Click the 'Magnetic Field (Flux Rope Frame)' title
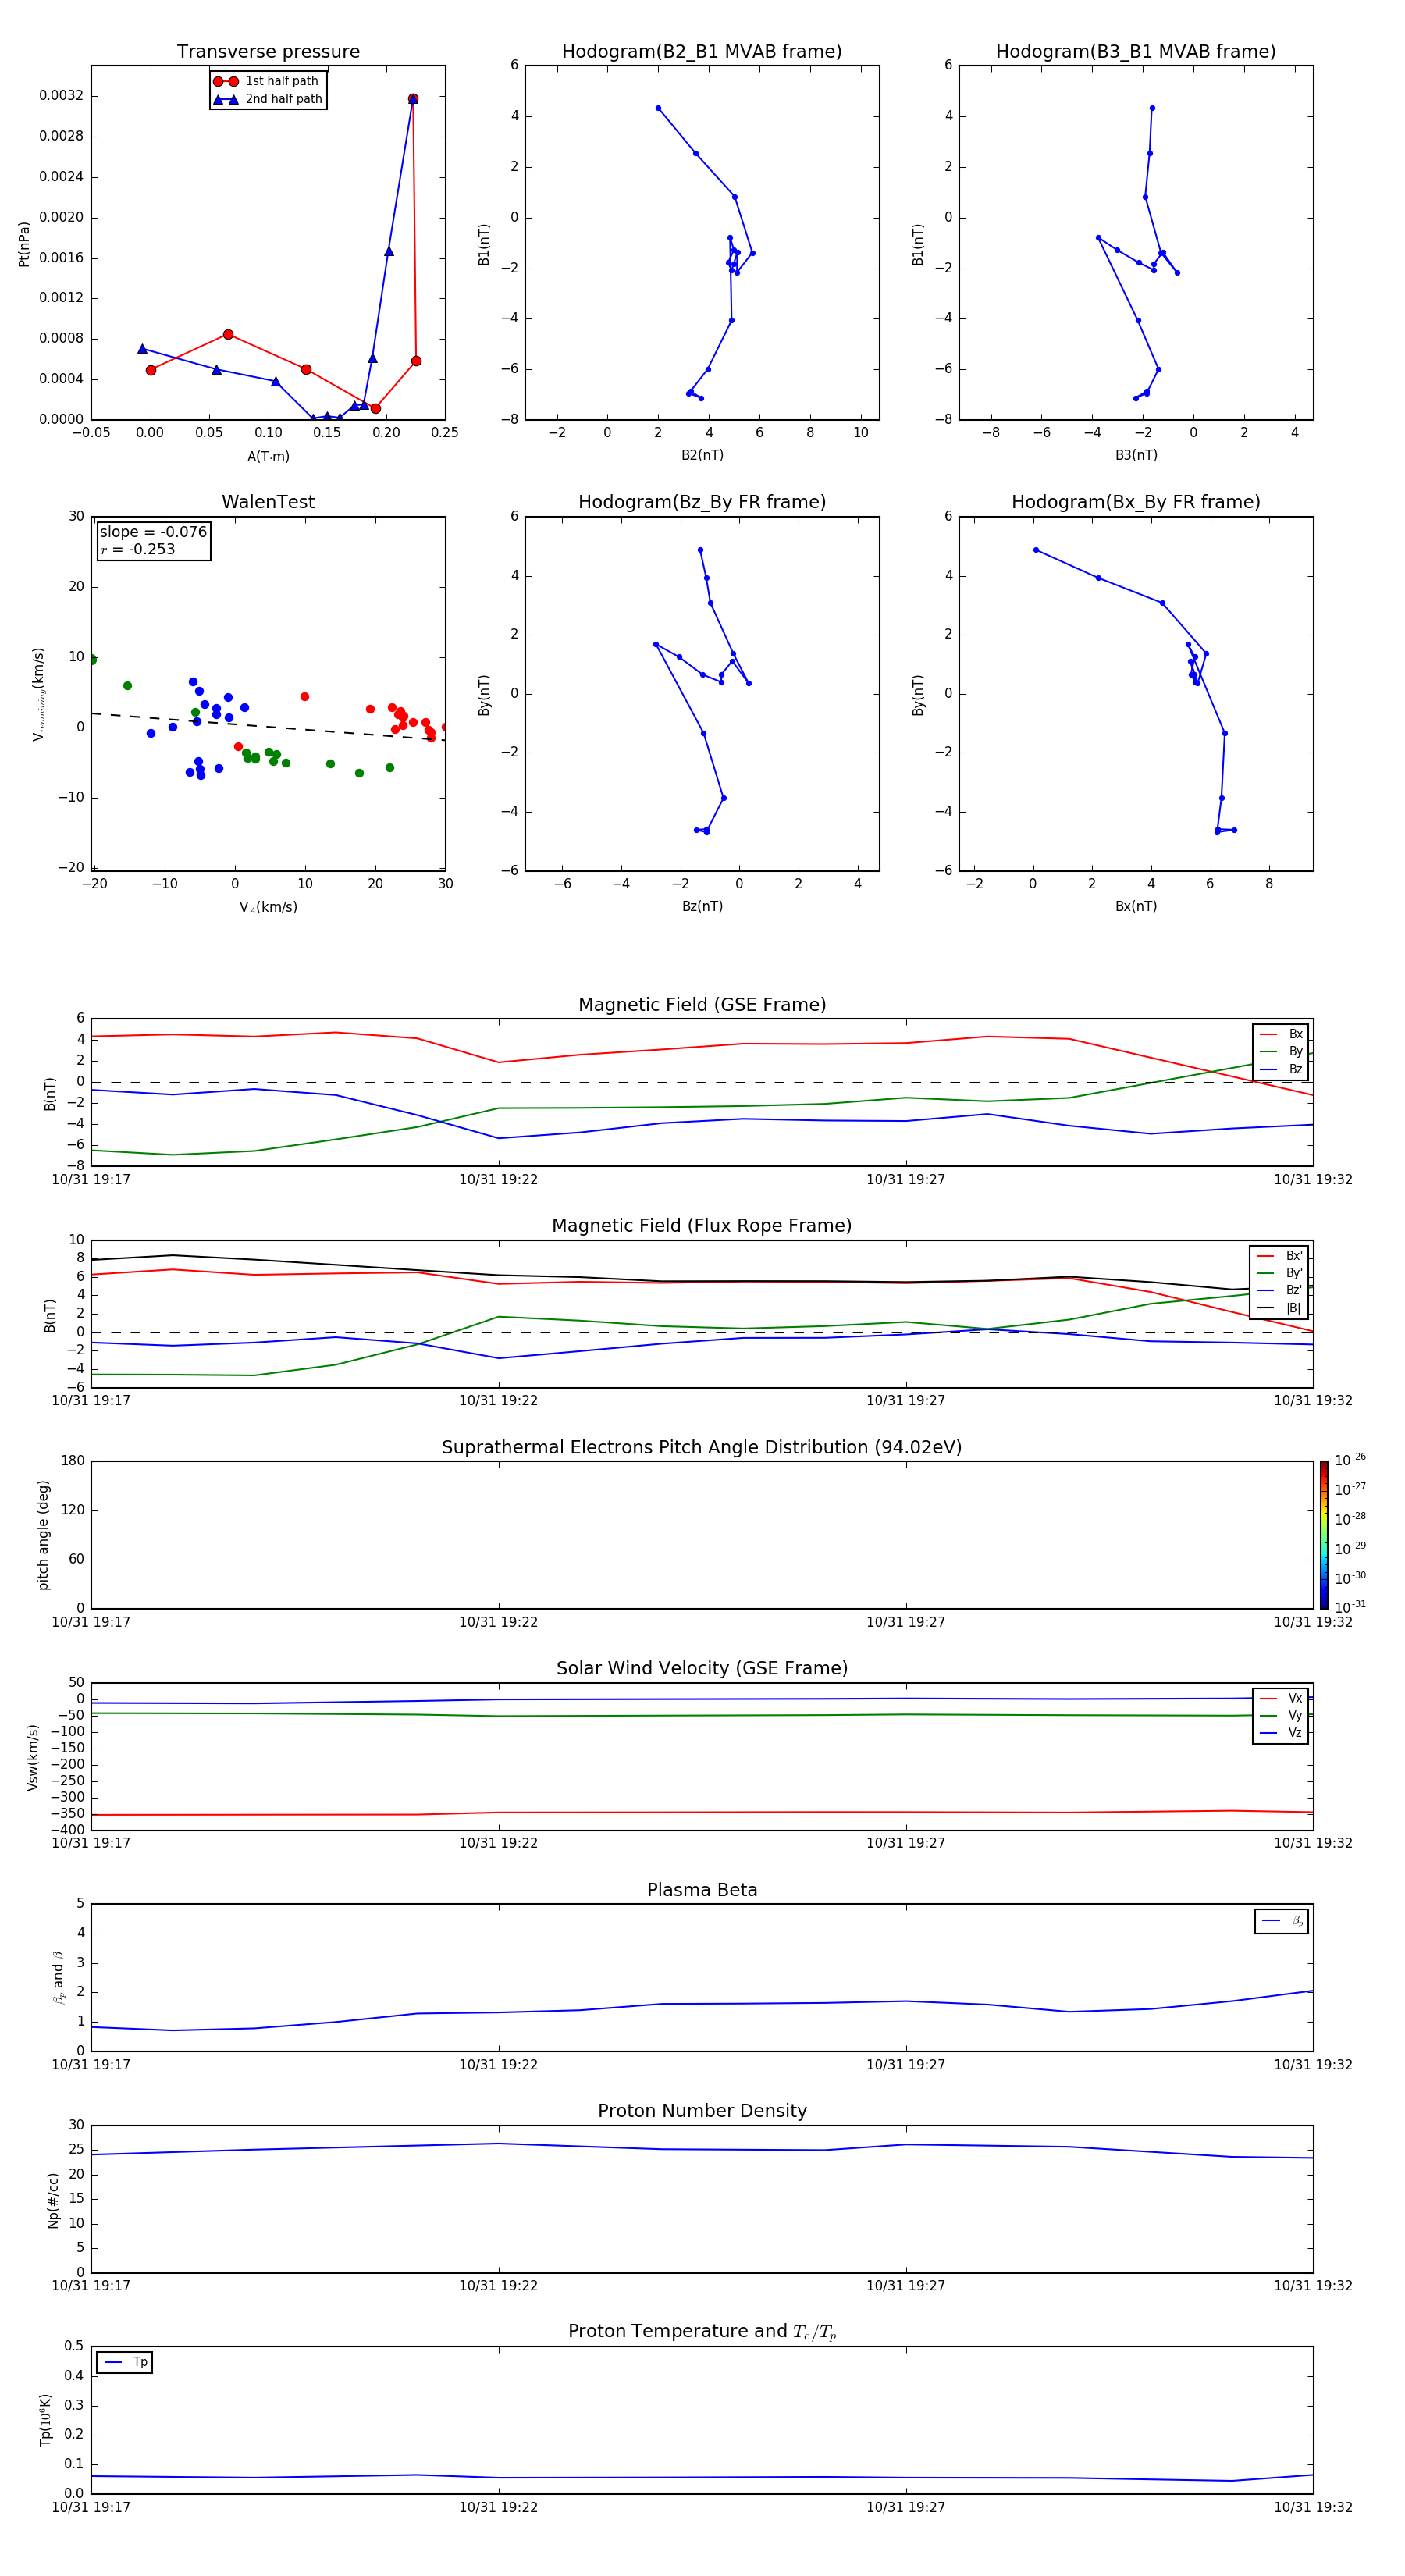Screen dimensions: 1405x2576 click(x=702, y=1226)
